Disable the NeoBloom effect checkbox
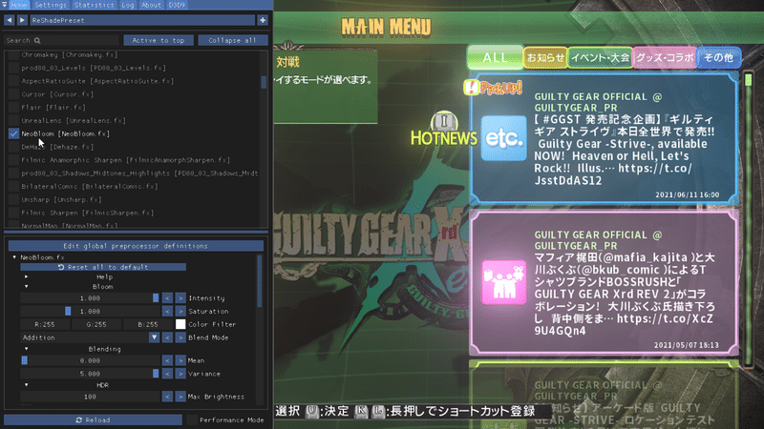Image resolution: width=764 pixels, height=429 pixels. pos(13,133)
